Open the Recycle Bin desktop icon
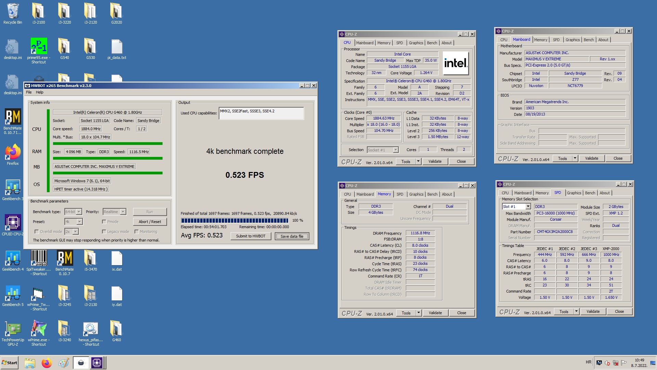657x370 pixels. click(x=13, y=14)
